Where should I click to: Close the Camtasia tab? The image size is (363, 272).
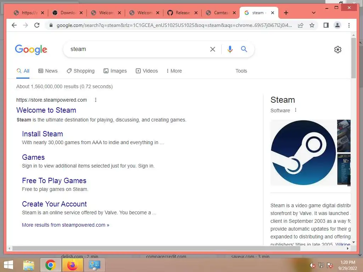pos(234,13)
